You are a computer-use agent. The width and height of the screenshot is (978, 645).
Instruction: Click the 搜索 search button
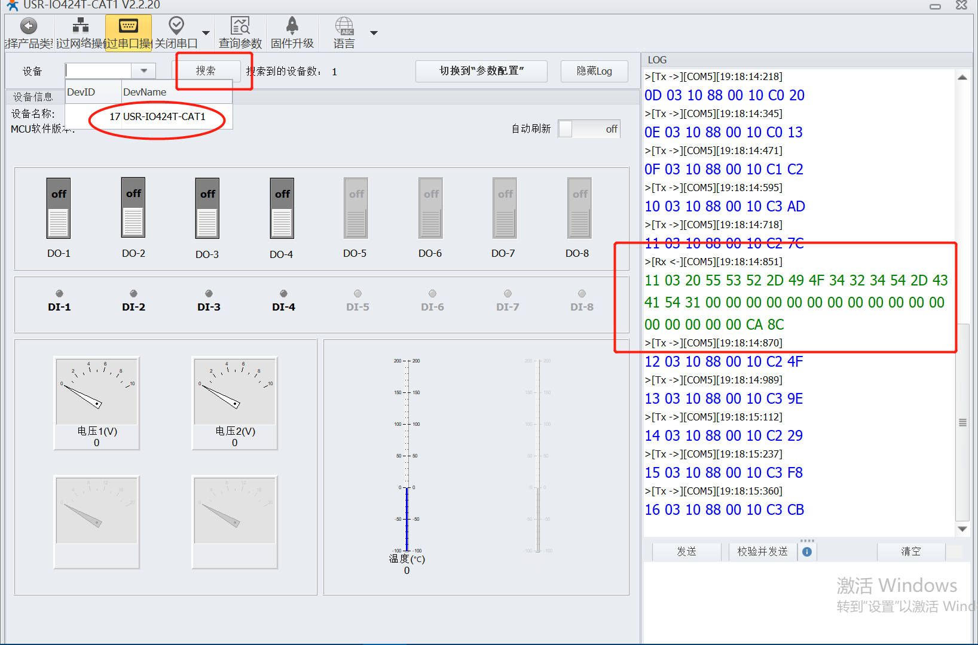click(x=206, y=70)
